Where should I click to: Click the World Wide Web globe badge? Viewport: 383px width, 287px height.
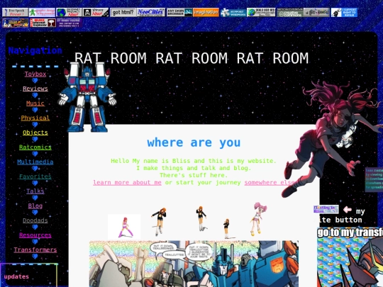(261, 12)
